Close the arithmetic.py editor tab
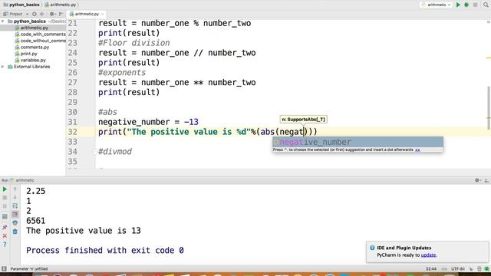The width and height of the screenshot is (491, 276). 102,14
